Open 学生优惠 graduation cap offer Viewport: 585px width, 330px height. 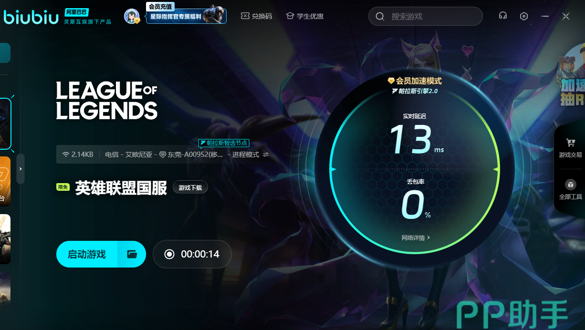pos(290,16)
